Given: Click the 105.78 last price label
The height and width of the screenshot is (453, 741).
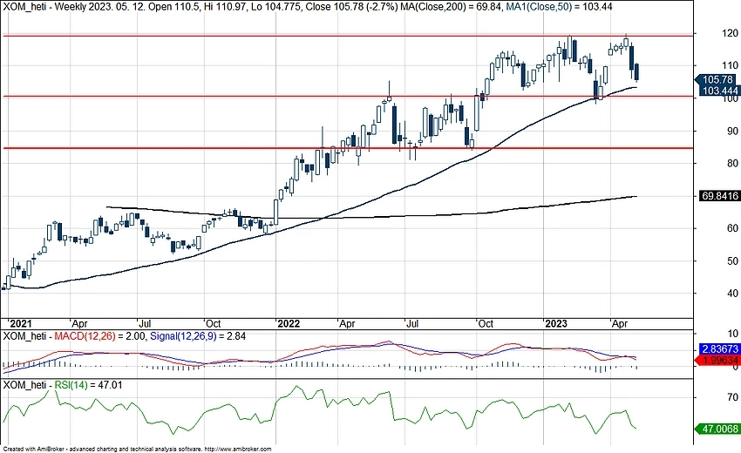Looking at the screenshot, I should (718, 79).
